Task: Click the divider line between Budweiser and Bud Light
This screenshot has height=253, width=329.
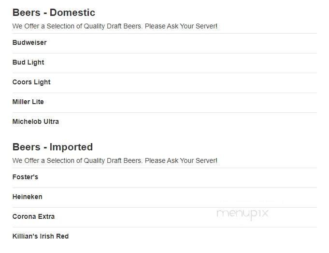Action: [x=164, y=53]
